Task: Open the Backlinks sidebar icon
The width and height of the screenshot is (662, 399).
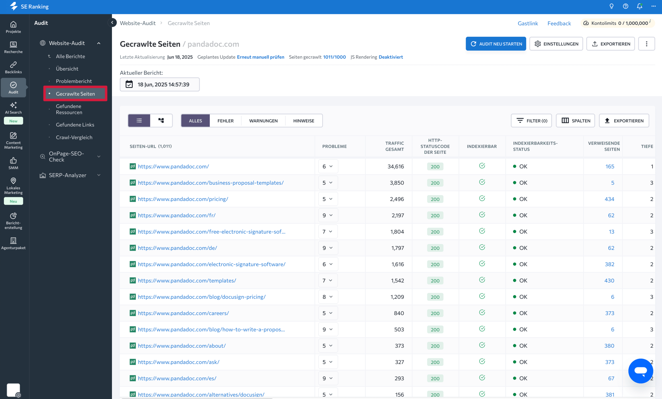Action: [13, 67]
